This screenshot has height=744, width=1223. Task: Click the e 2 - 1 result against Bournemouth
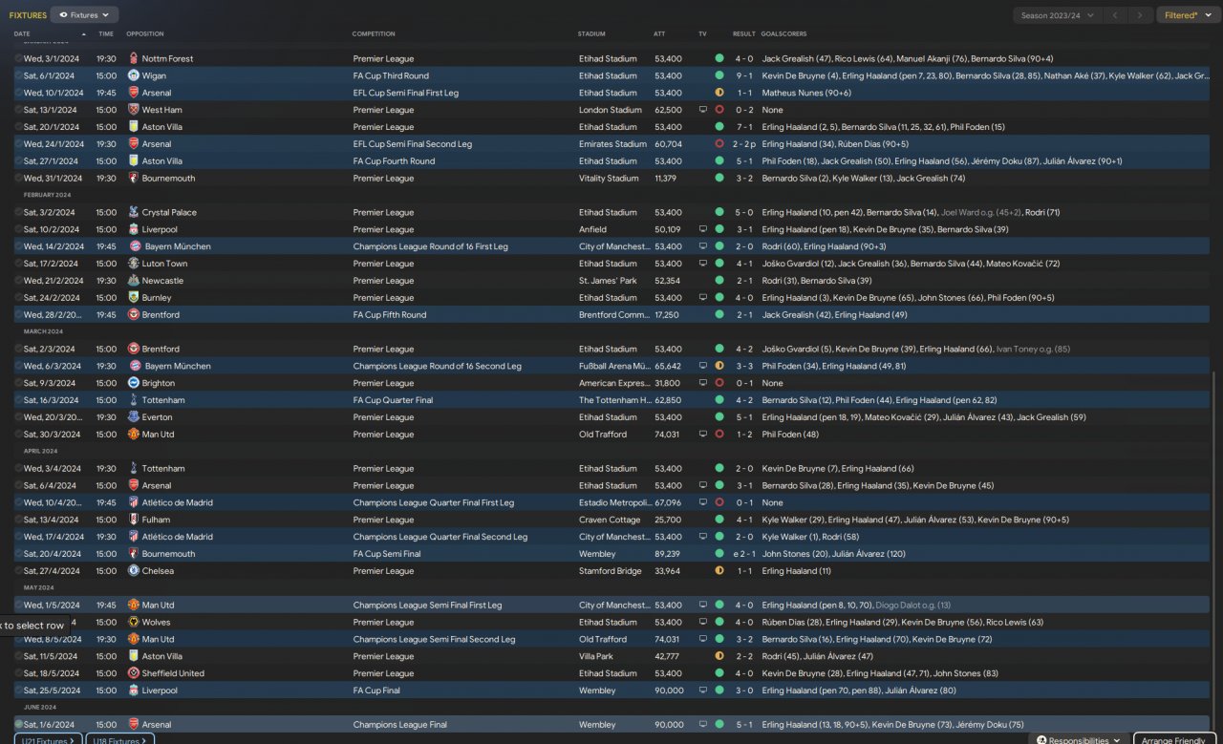[743, 554]
